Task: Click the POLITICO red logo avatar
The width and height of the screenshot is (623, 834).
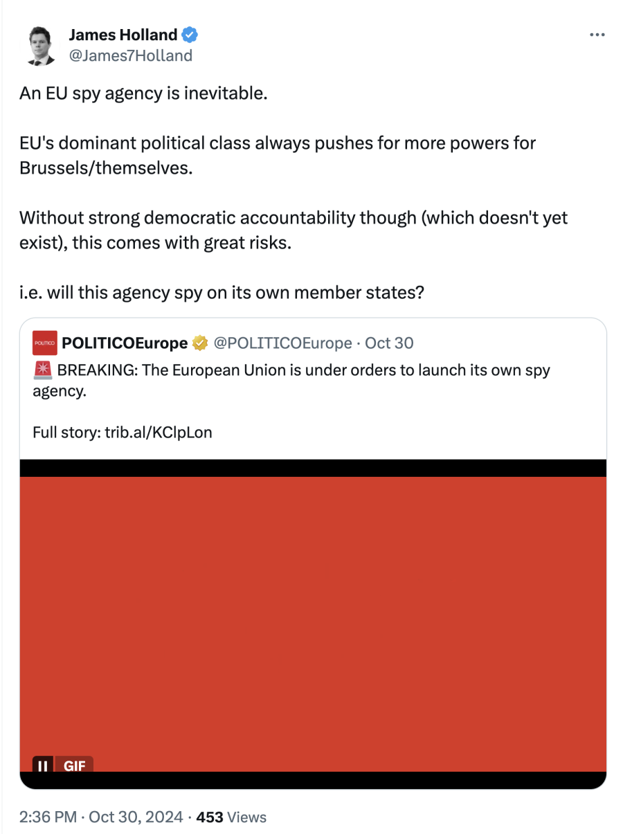Action: click(x=45, y=343)
